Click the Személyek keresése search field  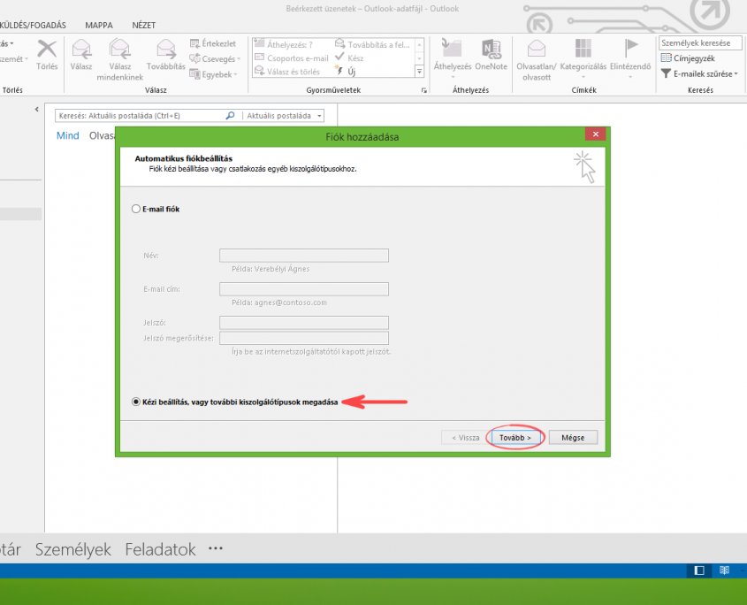[699, 42]
